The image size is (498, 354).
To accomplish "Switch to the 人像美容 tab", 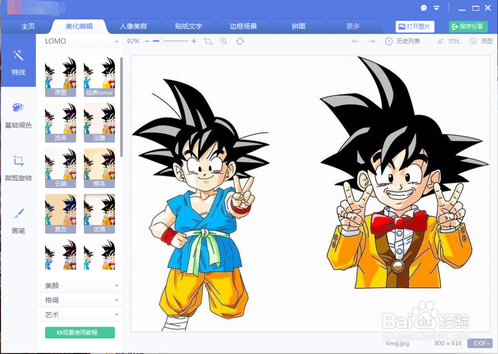I will [133, 26].
